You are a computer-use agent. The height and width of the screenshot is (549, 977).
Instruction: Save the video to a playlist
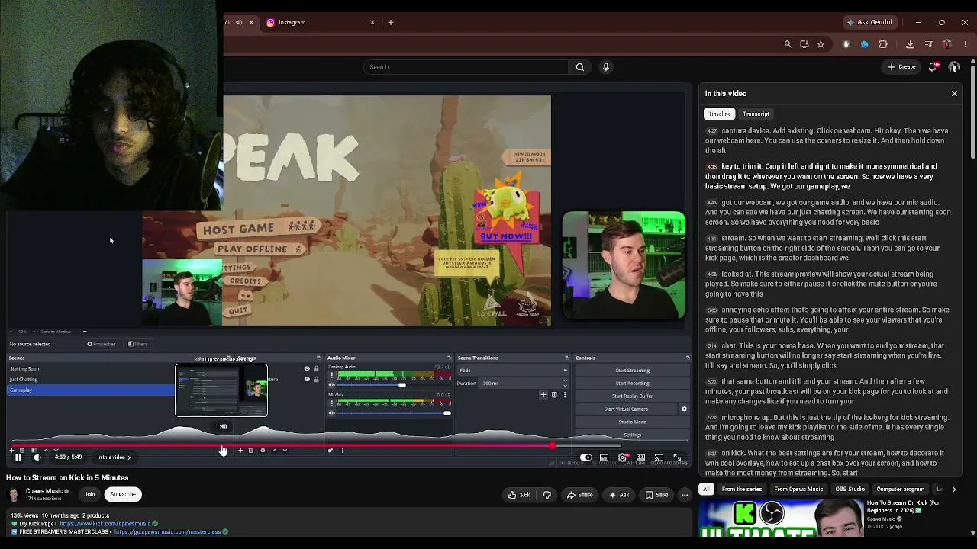pyautogui.click(x=656, y=495)
